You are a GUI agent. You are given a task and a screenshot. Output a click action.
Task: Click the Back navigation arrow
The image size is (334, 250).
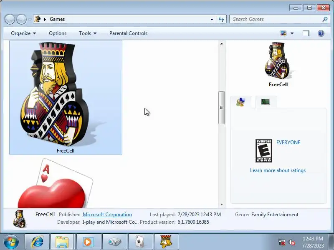pos(10,19)
